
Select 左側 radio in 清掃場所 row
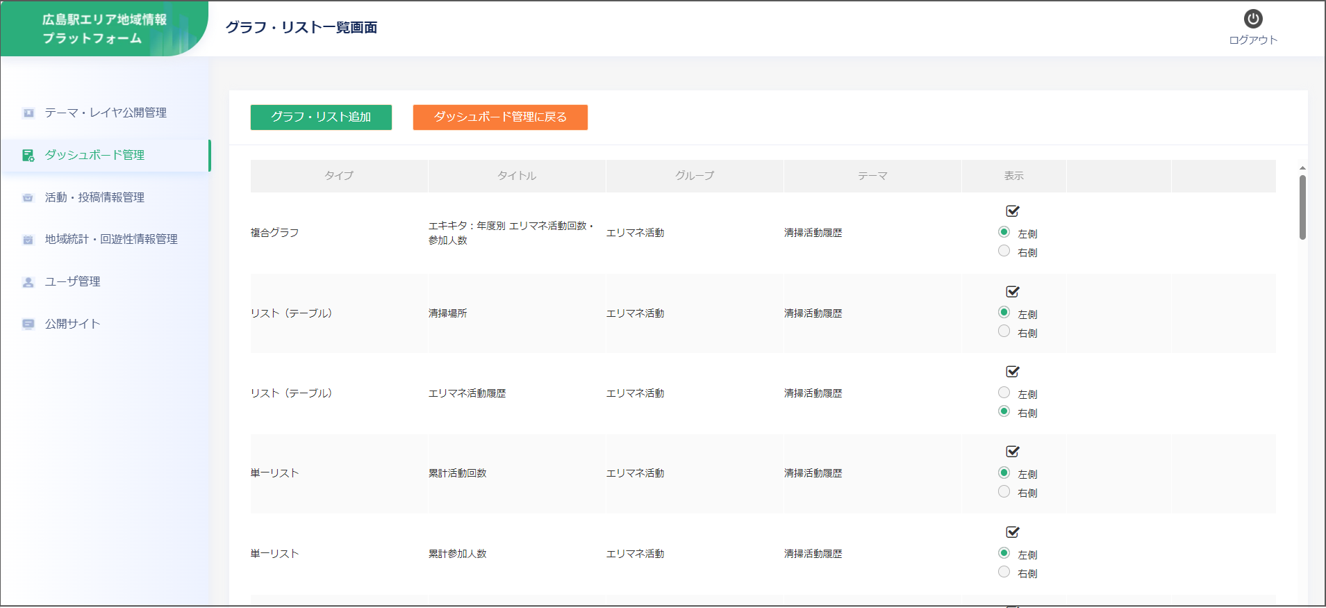pyautogui.click(x=1004, y=313)
